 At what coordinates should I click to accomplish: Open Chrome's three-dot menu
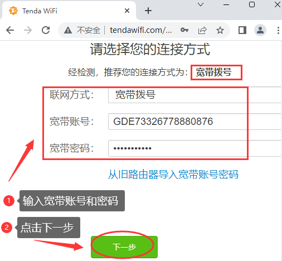coord(278,30)
